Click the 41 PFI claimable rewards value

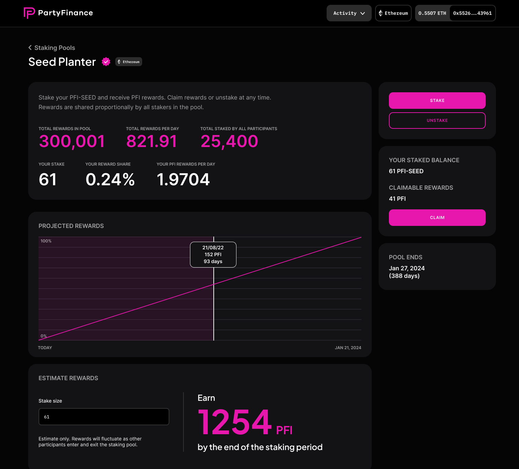point(397,199)
